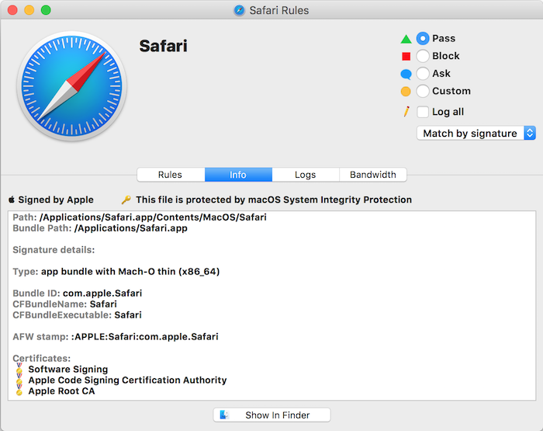Select the Pass radio button
Screen dimensions: 543x431
[x=423, y=39]
